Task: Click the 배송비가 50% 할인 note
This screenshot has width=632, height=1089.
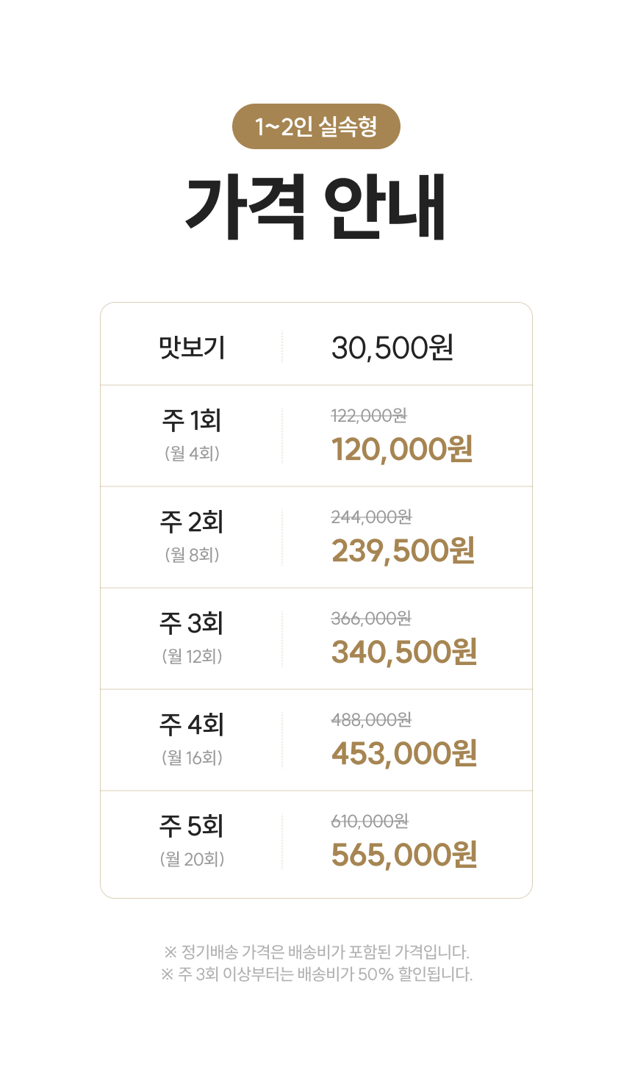Action: tap(316, 974)
